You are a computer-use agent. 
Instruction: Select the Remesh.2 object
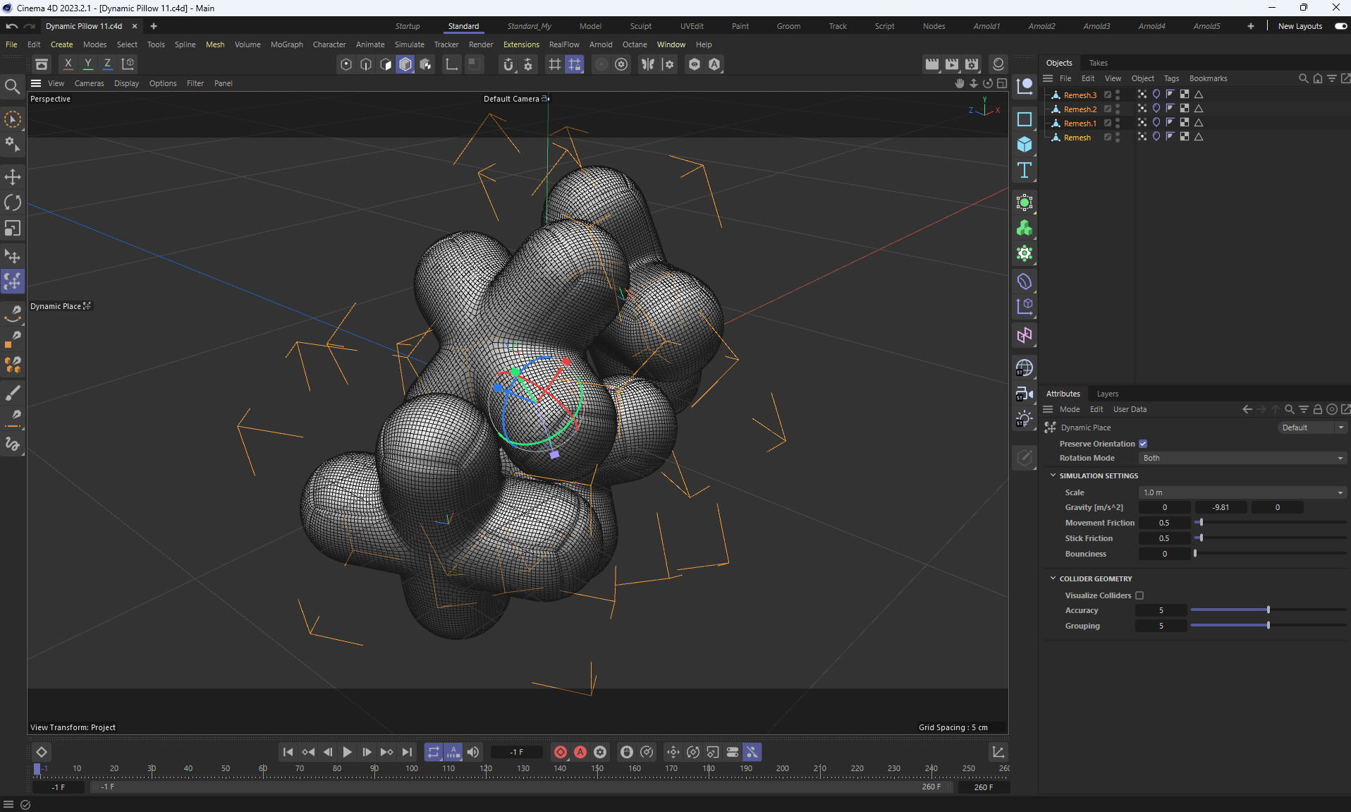[1080, 109]
